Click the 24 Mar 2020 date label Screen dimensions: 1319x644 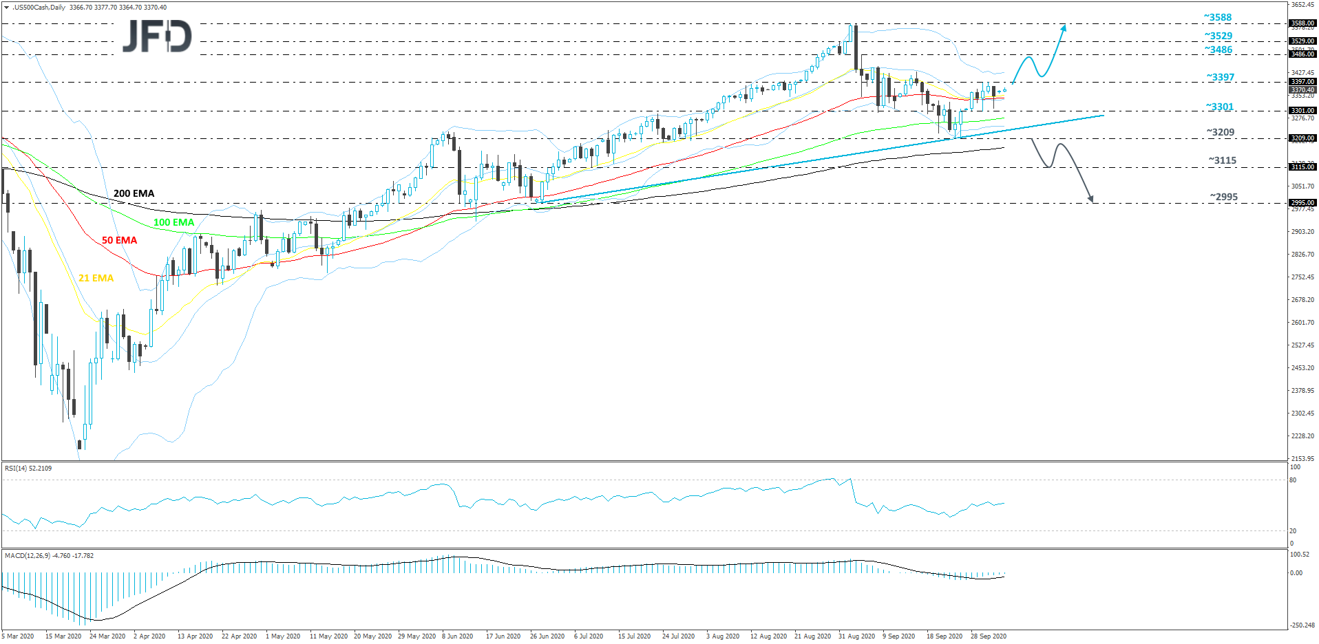pos(107,636)
